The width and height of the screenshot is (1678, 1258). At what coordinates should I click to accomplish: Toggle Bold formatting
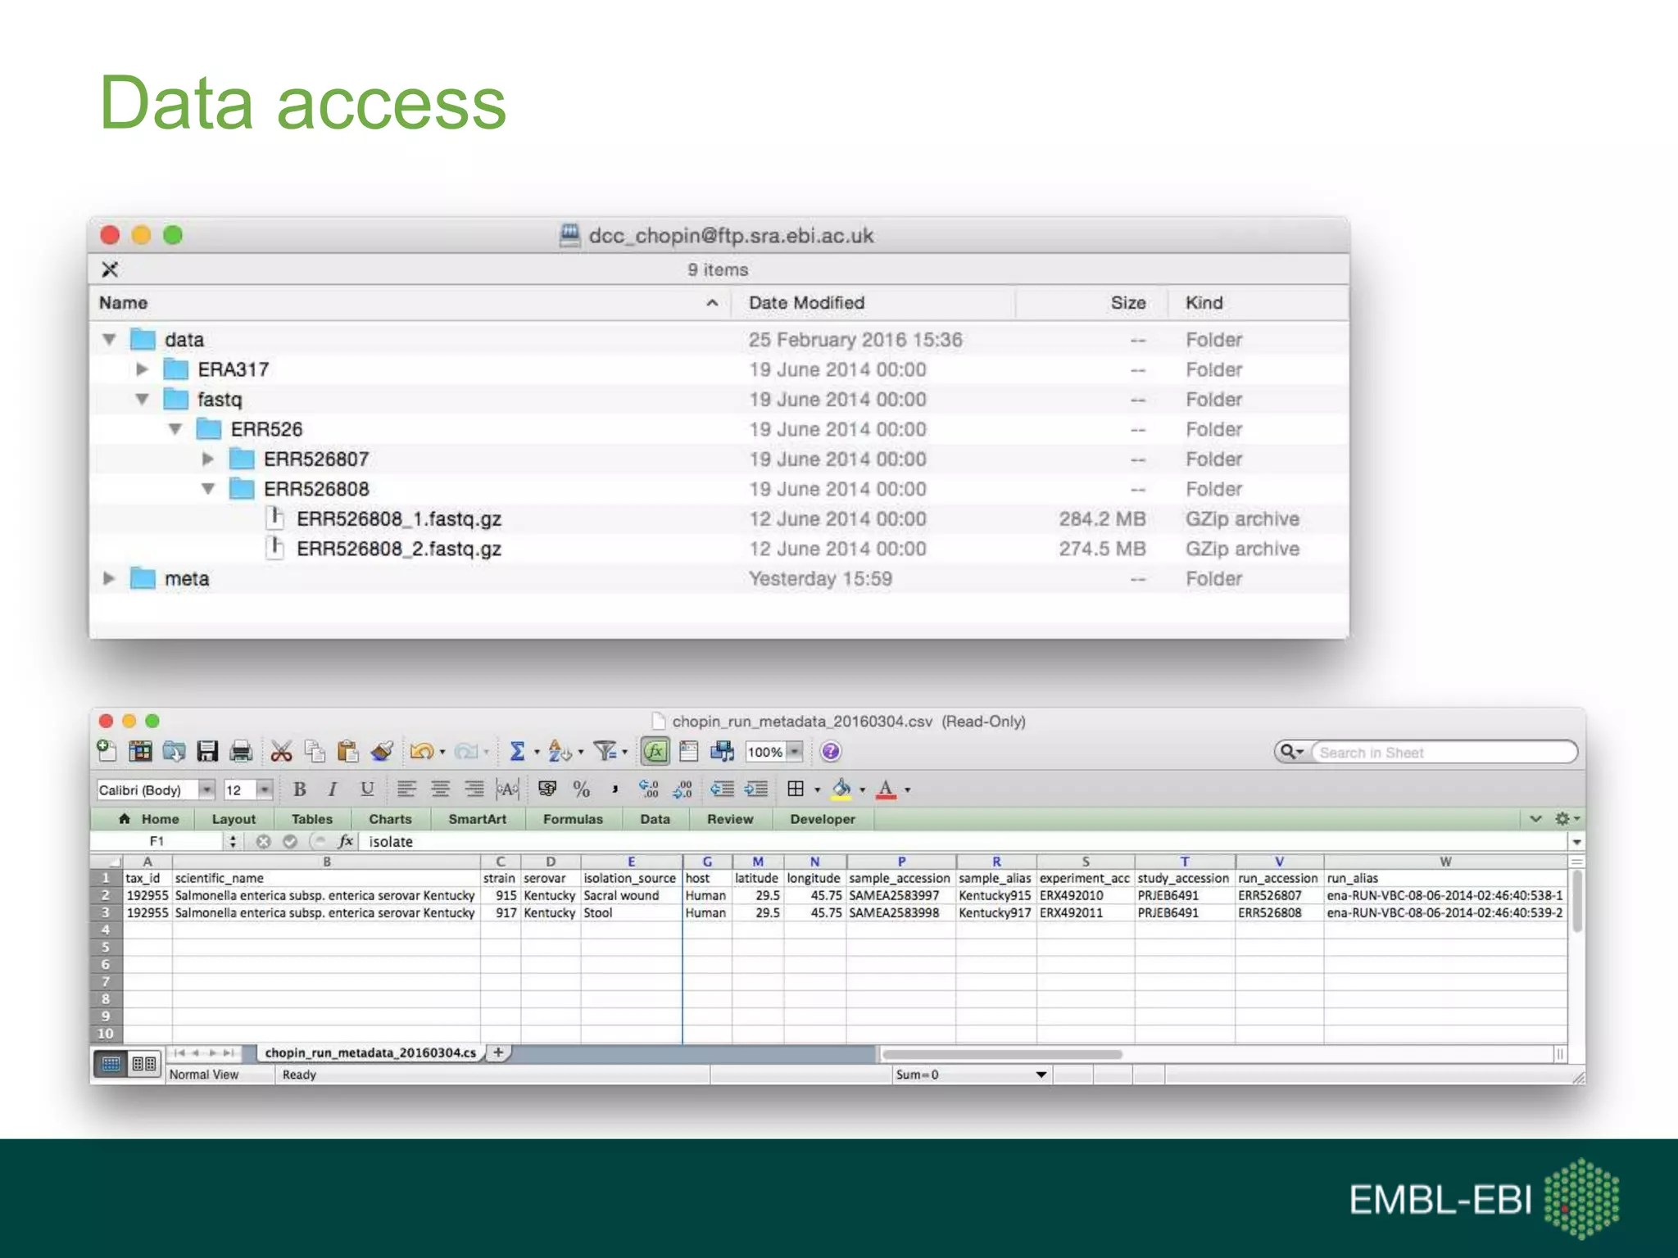(x=300, y=790)
